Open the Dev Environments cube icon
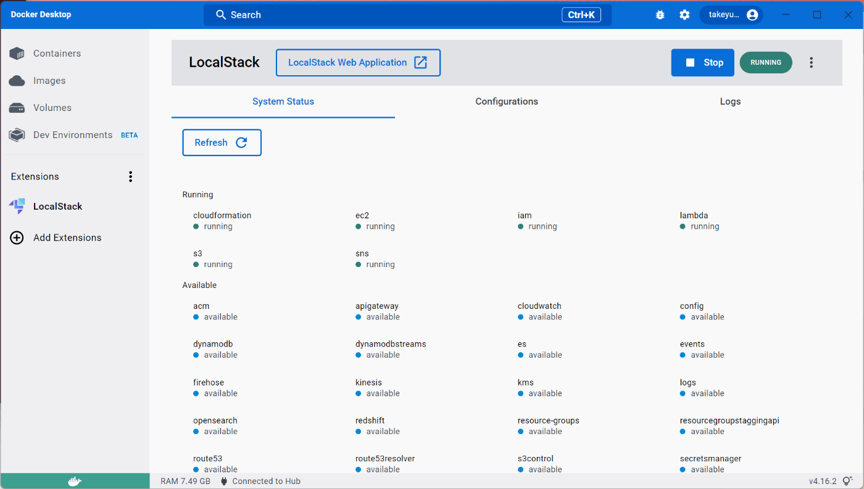This screenshot has width=864, height=489. pos(17,135)
